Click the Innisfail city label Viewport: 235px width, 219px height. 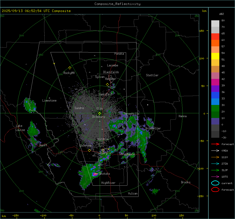click(x=105, y=94)
